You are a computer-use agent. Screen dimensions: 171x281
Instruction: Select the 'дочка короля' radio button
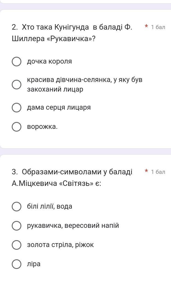16,62
